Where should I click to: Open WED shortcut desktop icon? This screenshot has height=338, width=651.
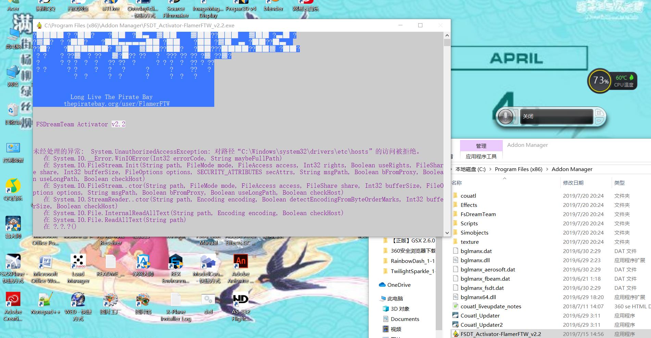pos(78,307)
